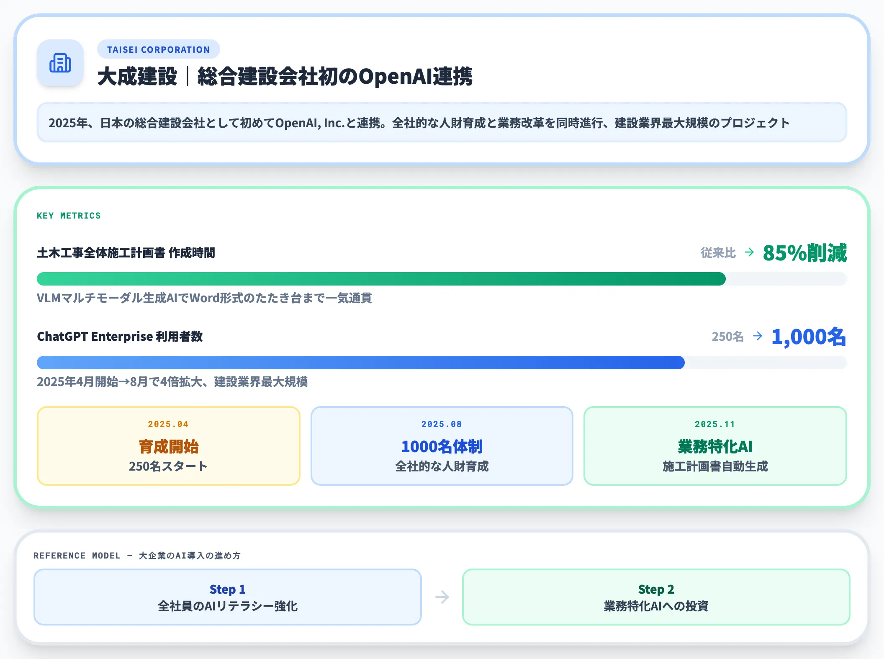Select the Step 1 全社員のAIリテラシー強化 box

[x=228, y=597]
